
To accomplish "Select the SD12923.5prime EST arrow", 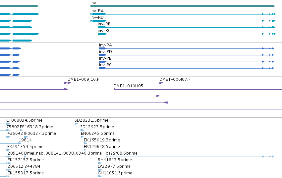I will (82, 130).
